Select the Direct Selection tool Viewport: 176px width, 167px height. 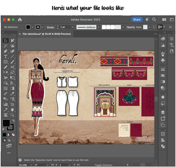13,40
